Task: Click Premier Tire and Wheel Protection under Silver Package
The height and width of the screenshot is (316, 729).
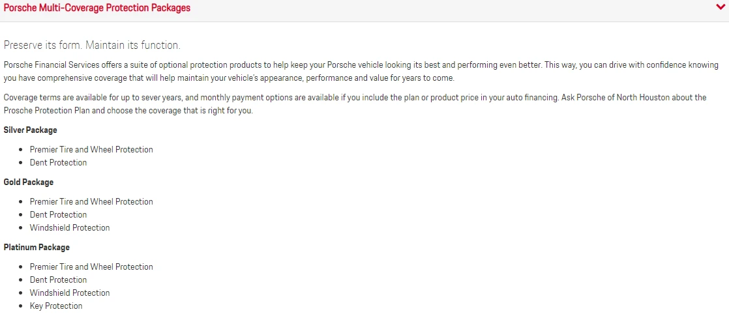Action: tap(91, 150)
